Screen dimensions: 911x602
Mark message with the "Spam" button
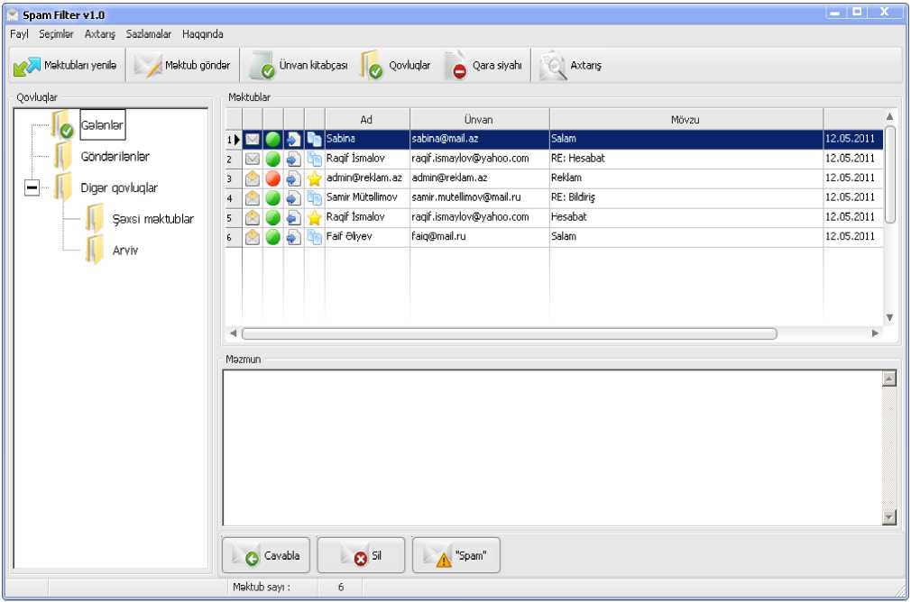[456, 556]
